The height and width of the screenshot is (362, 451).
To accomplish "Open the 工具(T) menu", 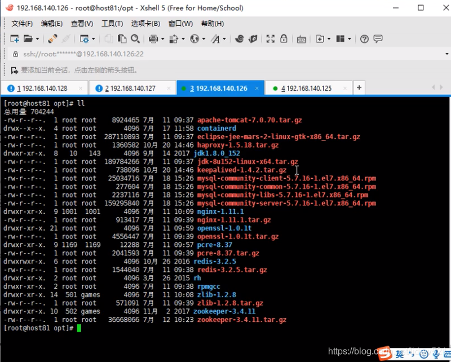I will click(112, 24).
